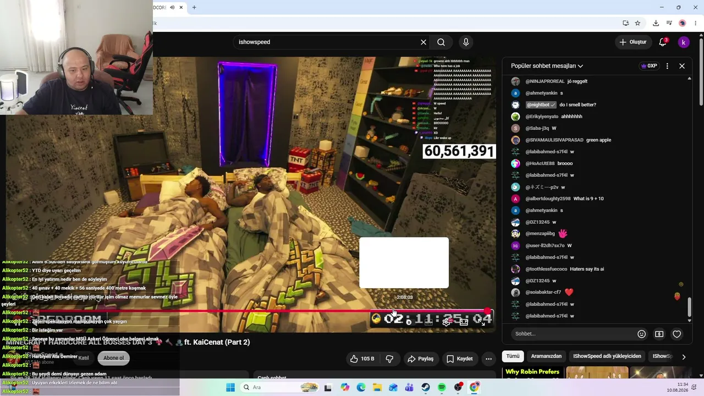Open more video actions menu

tap(488, 359)
